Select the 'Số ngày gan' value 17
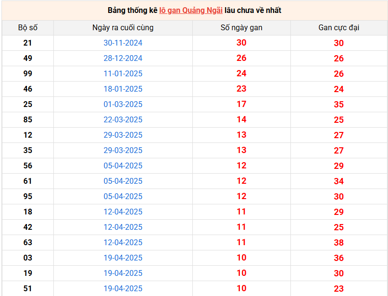Screen dimensions: 388x296 click(x=241, y=104)
